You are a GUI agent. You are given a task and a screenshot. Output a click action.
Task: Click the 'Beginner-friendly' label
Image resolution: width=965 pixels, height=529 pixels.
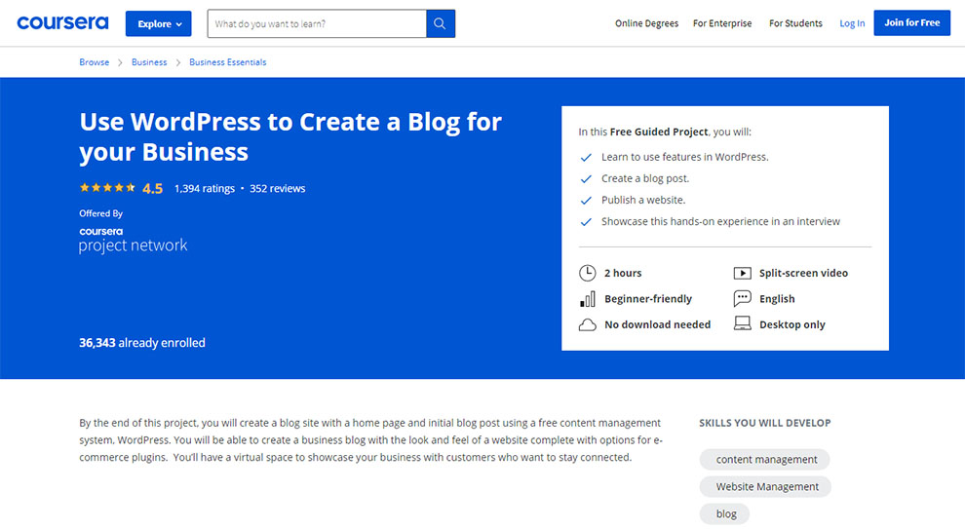coord(648,299)
